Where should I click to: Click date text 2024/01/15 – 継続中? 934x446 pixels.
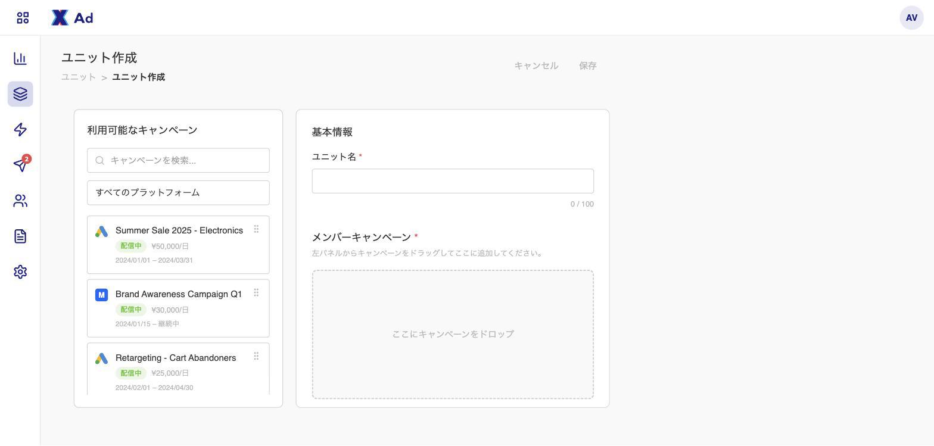147,324
